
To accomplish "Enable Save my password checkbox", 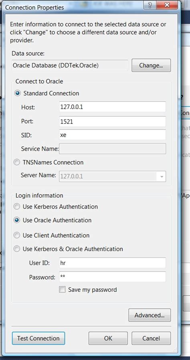I will coord(62,289).
